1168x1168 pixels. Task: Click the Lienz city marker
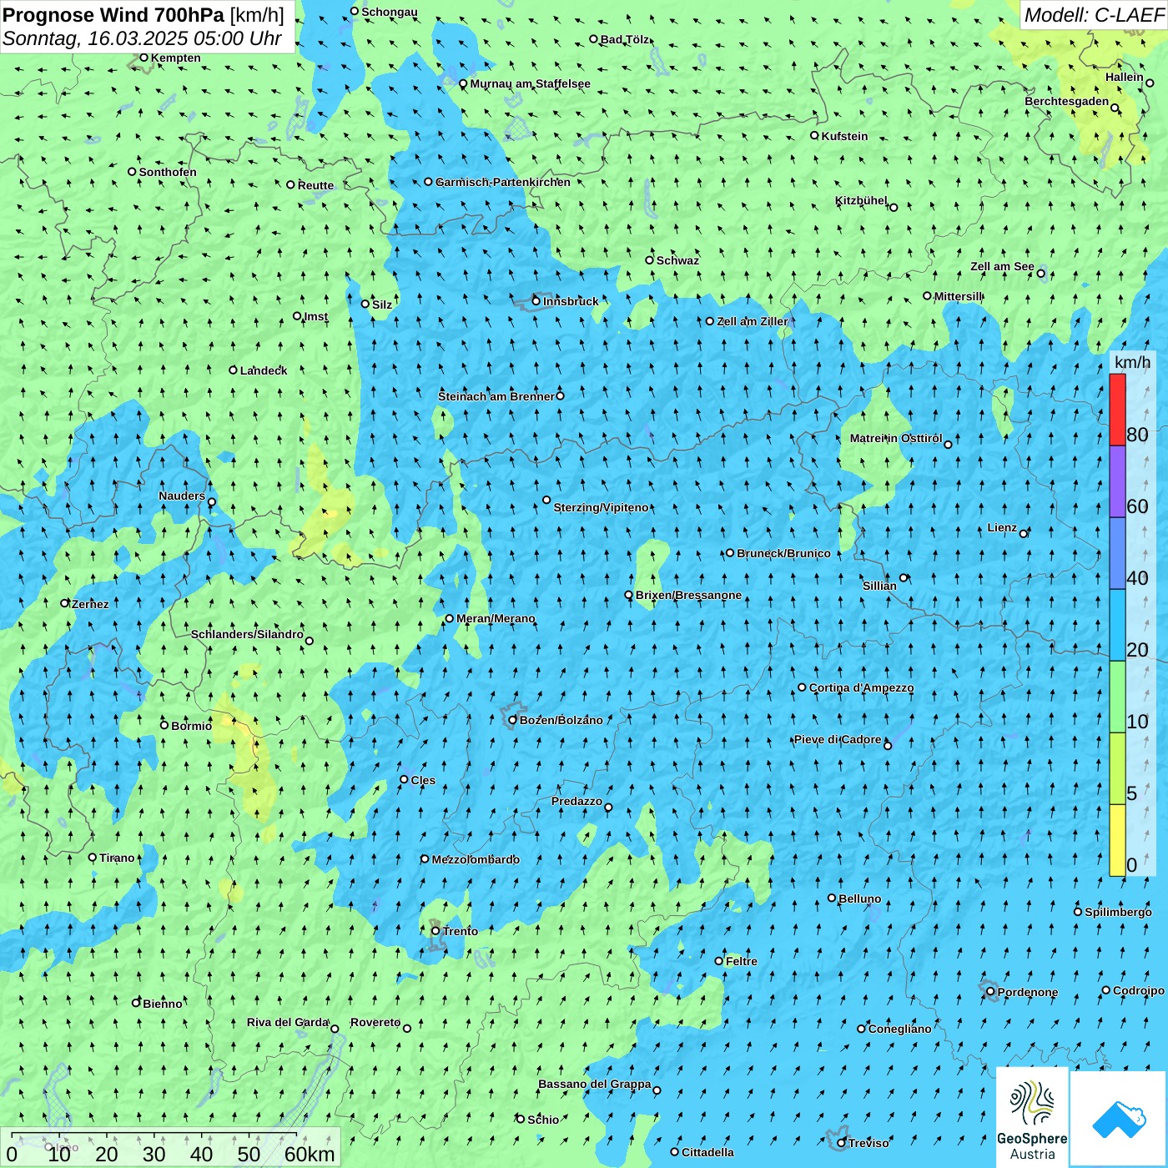coord(1024,533)
